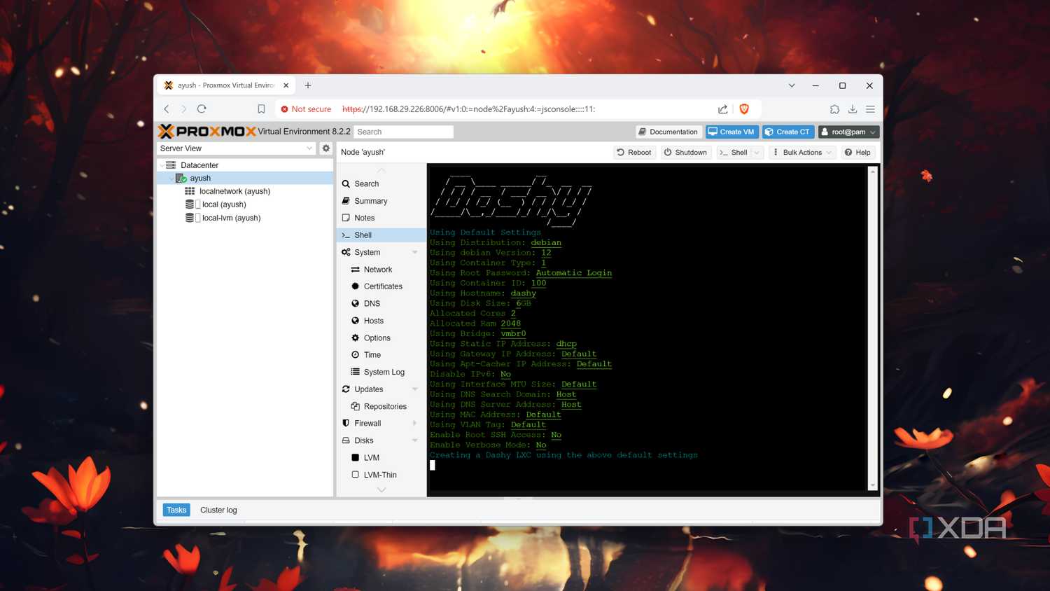Open Firewall menu item
Image resolution: width=1050 pixels, height=591 pixels.
click(367, 424)
